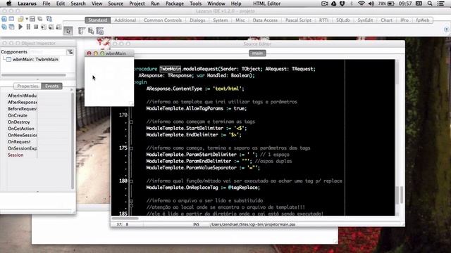
Task: Click the INS indicator in editor status bar
Action: [196, 224]
